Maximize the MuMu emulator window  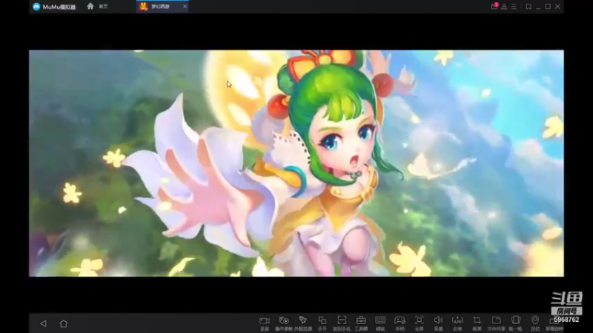coord(548,7)
